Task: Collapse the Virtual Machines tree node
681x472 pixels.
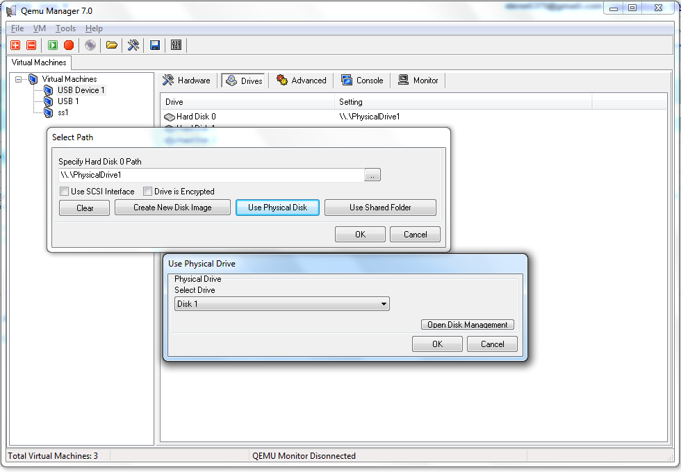Action: tap(18, 79)
